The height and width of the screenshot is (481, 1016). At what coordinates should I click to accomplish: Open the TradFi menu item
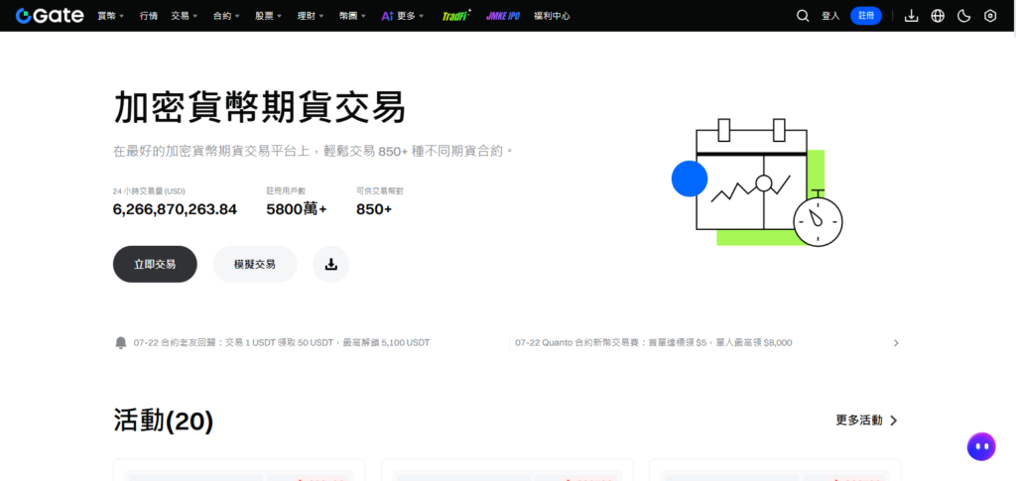[x=456, y=16]
